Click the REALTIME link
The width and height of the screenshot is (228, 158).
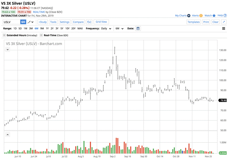tap(39, 12)
